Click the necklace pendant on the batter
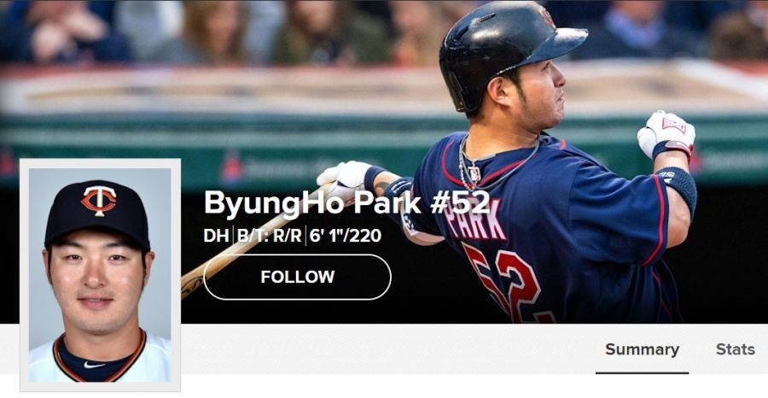This screenshot has width=768, height=398. coord(474,173)
